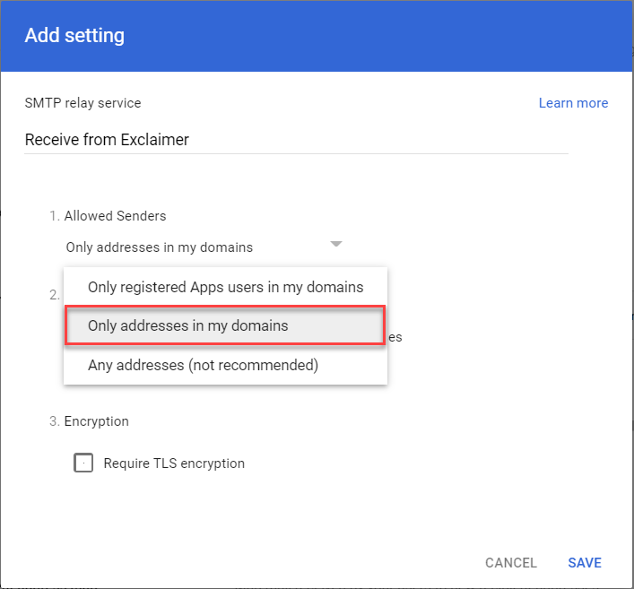
Task: Click the selected Allowed Senders dropdown value
Action: click(160, 247)
